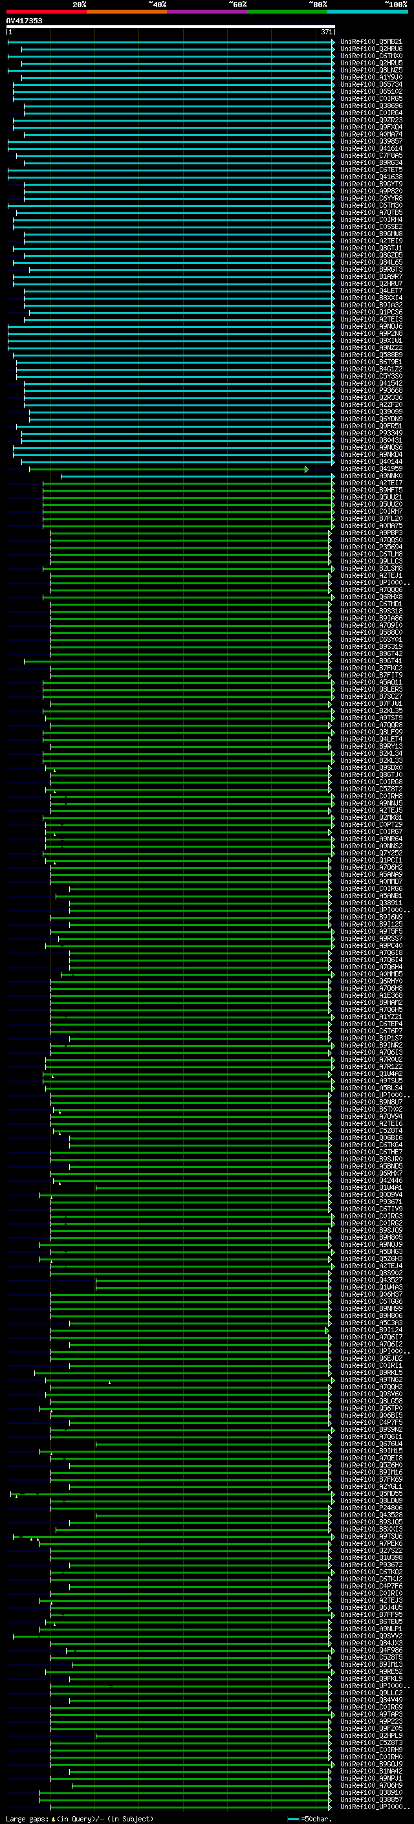Select the label UniRef100_B7FJW1
The height and width of the screenshot is (1824, 414).
pos(371,703)
